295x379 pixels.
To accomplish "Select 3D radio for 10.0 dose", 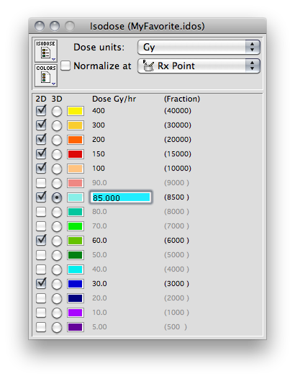I will coord(57,313).
